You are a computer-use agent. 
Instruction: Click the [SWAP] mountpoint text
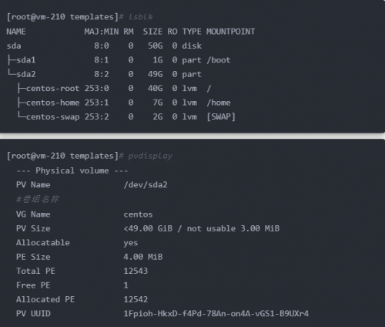221,116
